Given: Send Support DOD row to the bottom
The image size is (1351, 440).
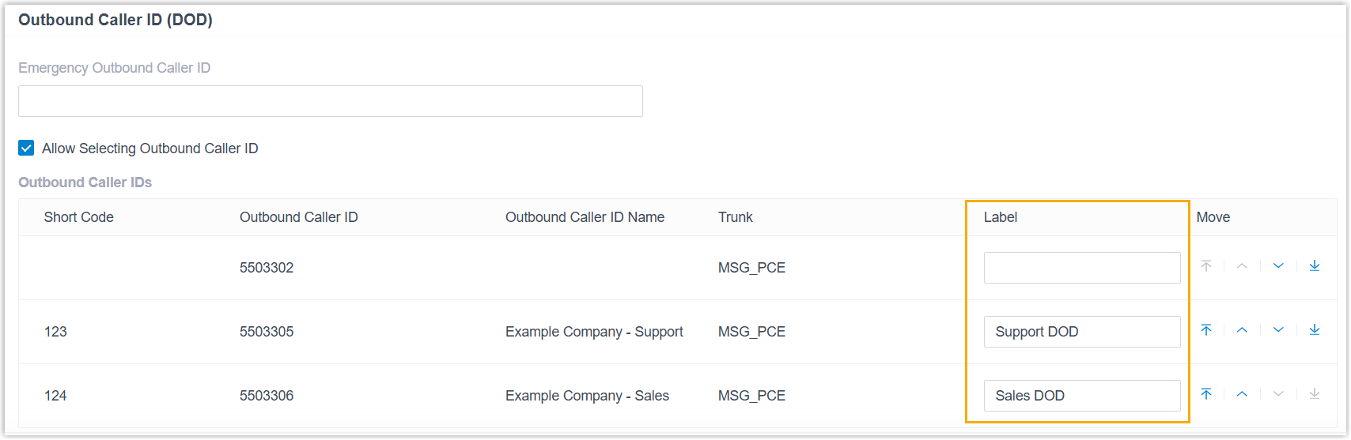Looking at the screenshot, I should pyautogui.click(x=1315, y=330).
